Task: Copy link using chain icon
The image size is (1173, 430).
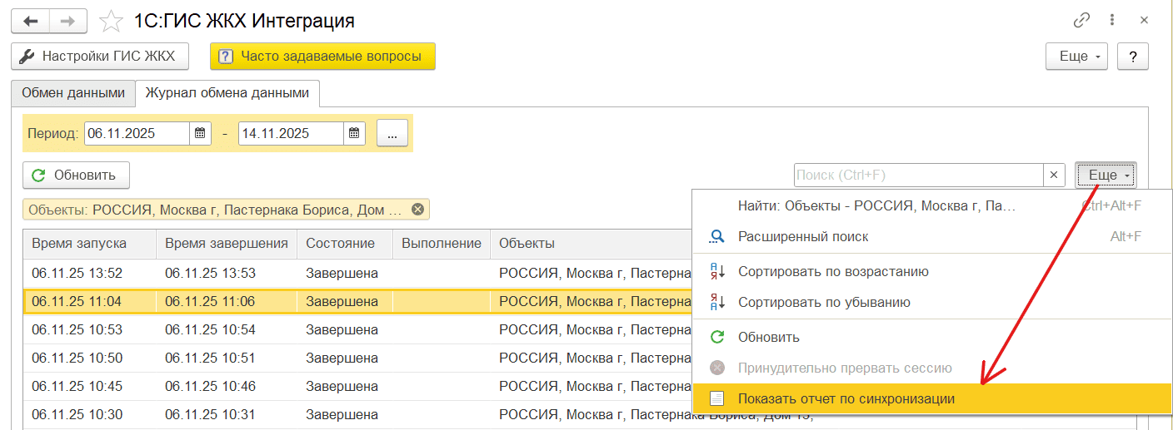Action: point(1082,20)
